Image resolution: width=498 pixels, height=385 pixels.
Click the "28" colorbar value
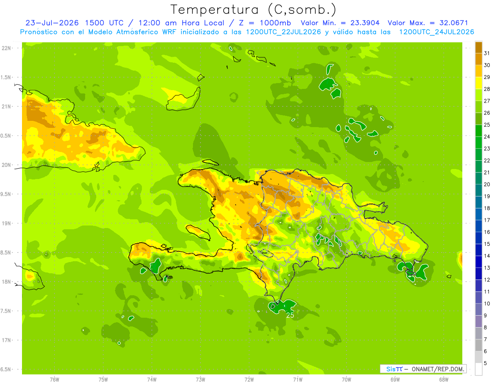pos(487,89)
